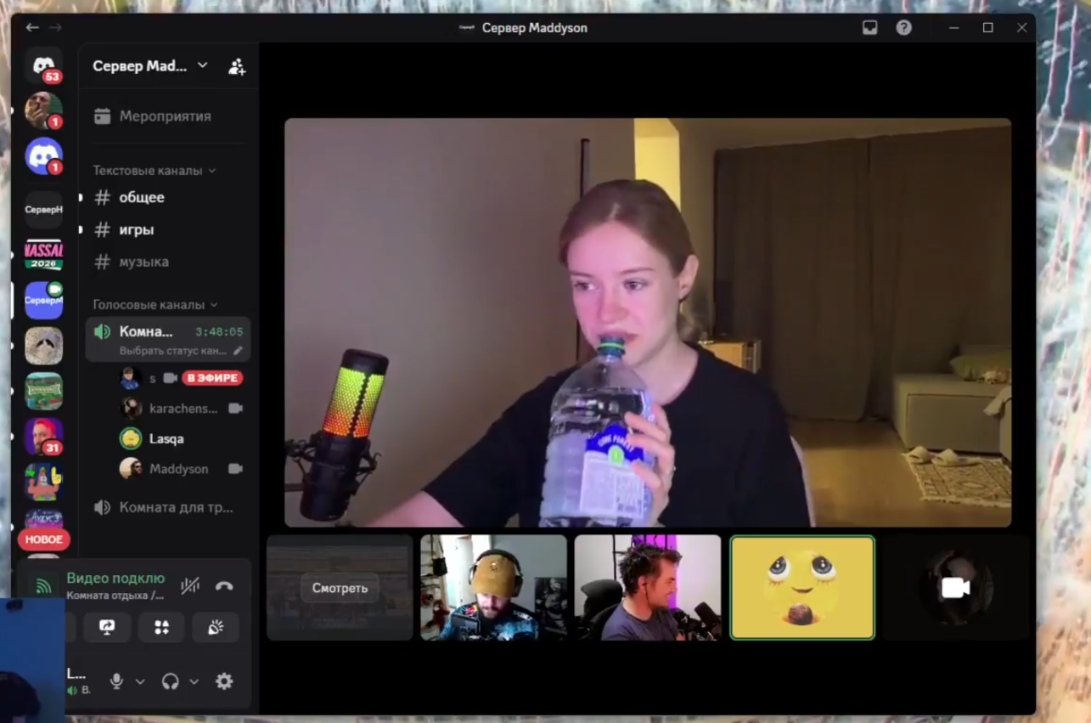This screenshot has height=723, width=1091.
Task: Open the help question mark icon
Action: click(x=903, y=28)
